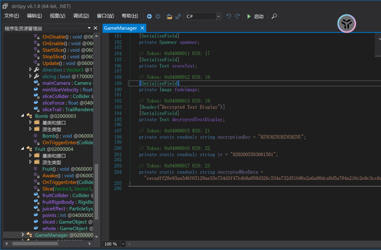This screenshot has width=381, height=250.
Task: Click the redo arrow icon
Action: point(237,16)
